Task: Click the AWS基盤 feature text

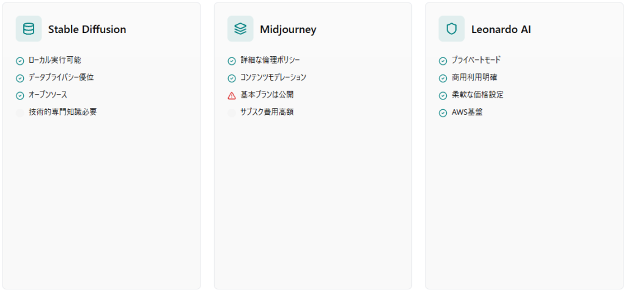Action: click(x=467, y=112)
